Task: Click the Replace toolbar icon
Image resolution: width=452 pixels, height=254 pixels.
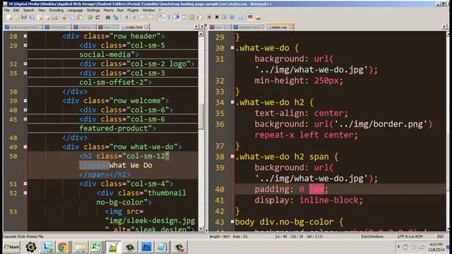Action: coord(116,17)
